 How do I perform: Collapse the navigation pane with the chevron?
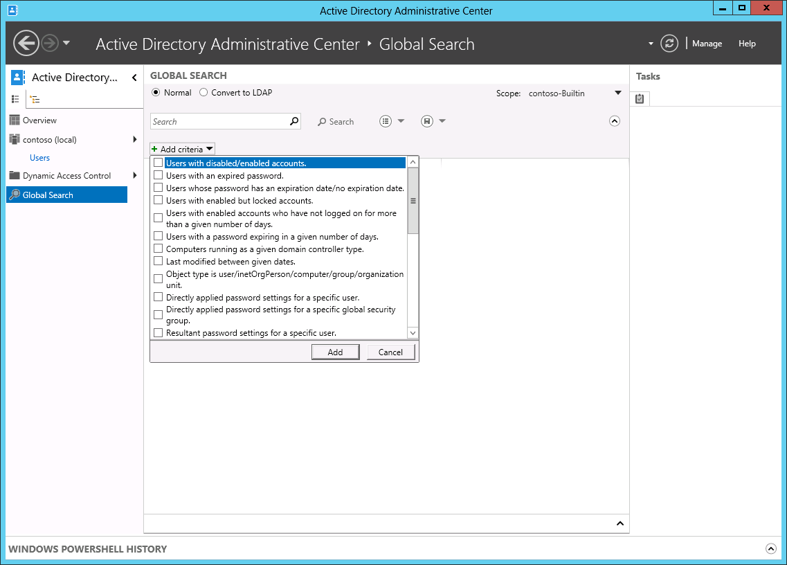(134, 78)
